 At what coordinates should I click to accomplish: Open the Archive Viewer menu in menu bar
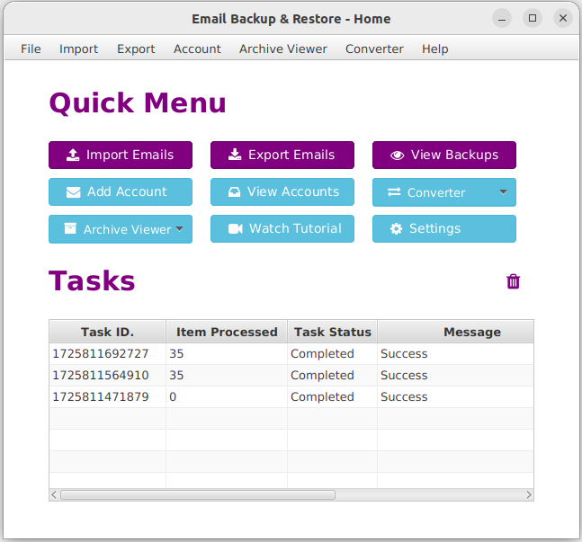coord(282,49)
